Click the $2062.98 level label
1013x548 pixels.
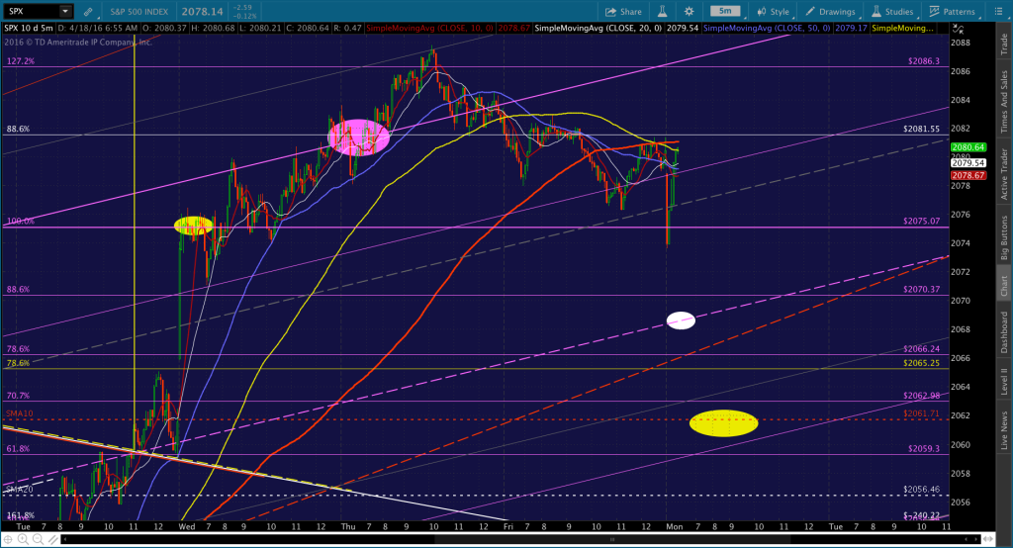tap(921, 396)
